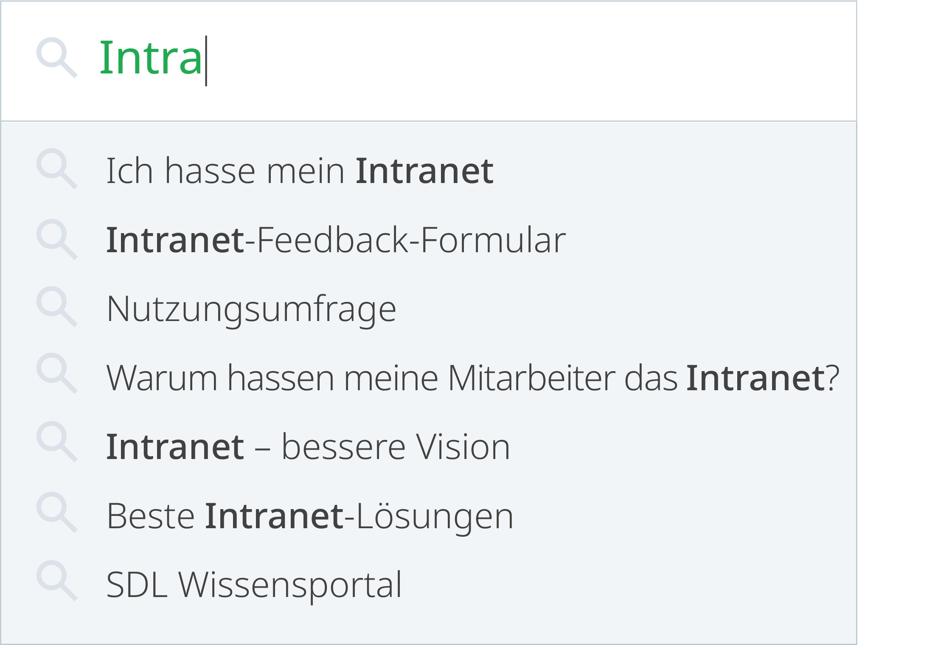Click the bold word "Intranet" in the Lösungen suggestion
This screenshot has width=938, height=645.
click(x=274, y=516)
